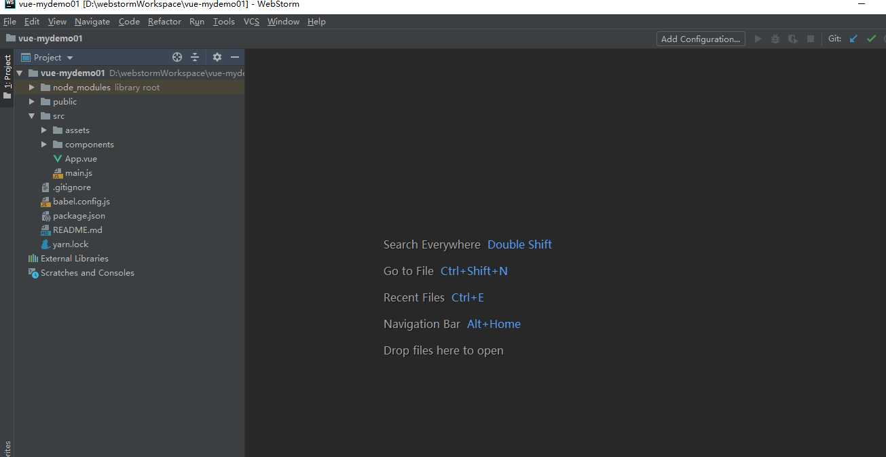Expand the components folder arrow

(43, 145)
